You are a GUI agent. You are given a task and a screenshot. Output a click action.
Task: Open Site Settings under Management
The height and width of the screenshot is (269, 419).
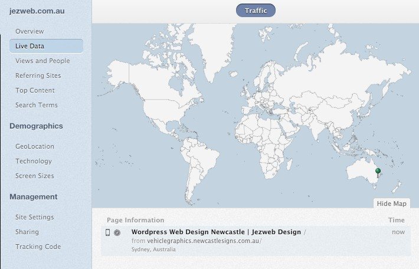tap(35, 217)
